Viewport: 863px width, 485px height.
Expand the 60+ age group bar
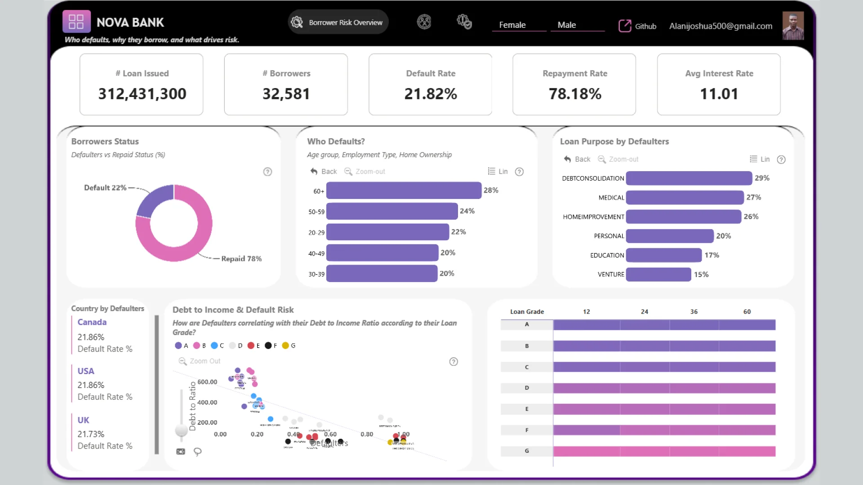(x=403, y=190)
